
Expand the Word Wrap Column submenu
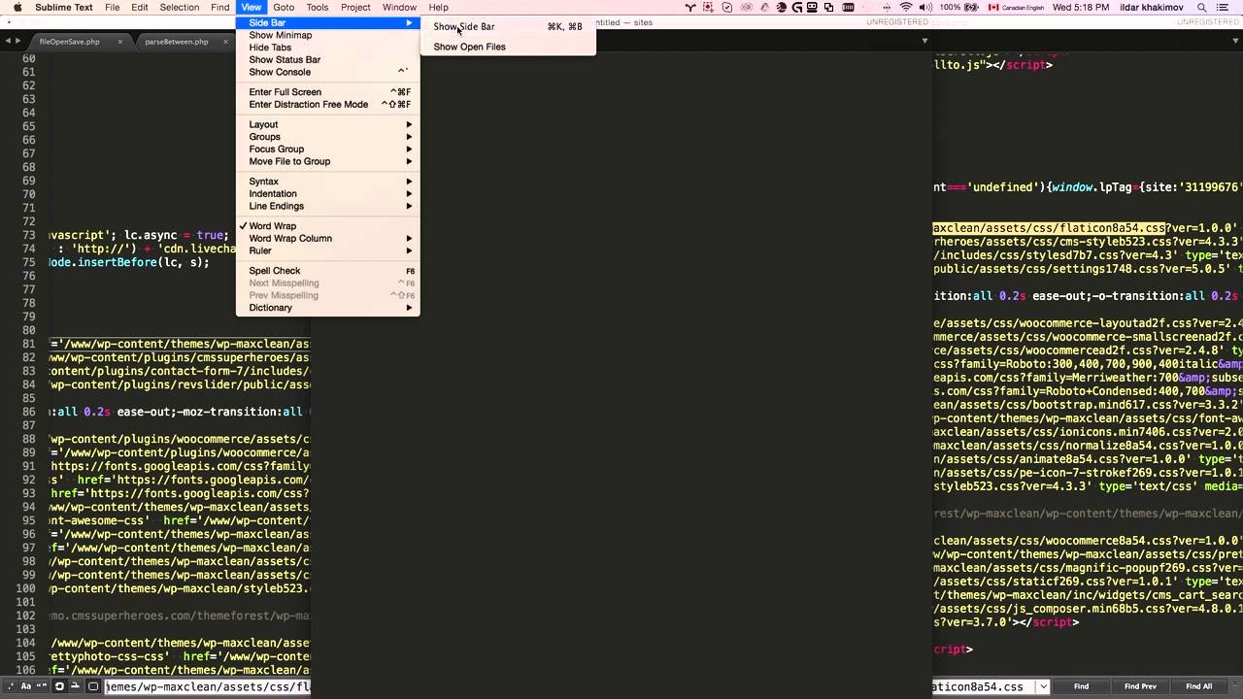click(x=328, y=238)
